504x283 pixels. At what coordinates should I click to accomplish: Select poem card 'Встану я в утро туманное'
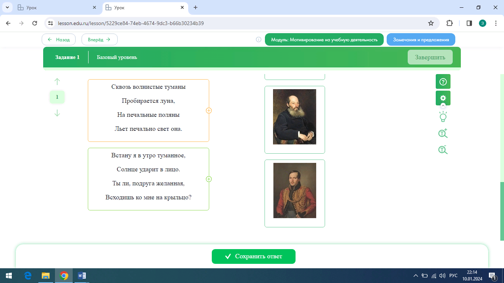pyautogui.click(x=148, y=179)
